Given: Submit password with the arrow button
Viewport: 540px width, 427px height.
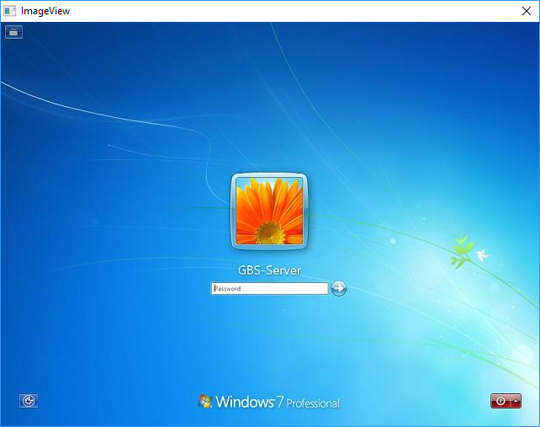Looking at the screenshot, I should tap(338, 288).
